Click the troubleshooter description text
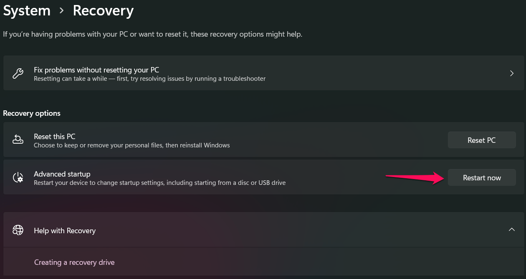Viewport: 526px width, 279px height. (x=149, y=79)
